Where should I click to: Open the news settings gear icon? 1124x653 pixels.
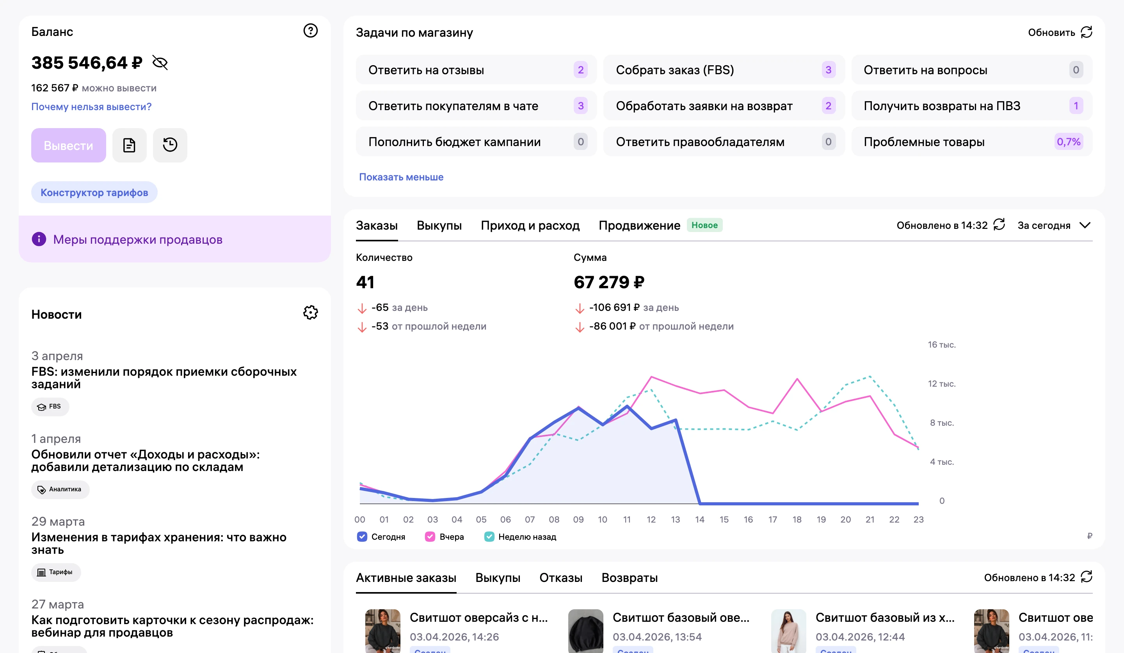coord(310,312)
